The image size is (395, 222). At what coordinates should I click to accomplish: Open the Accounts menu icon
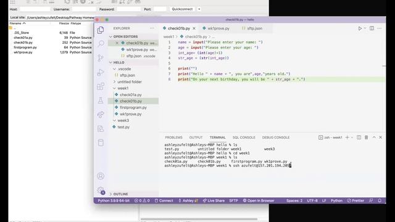pos(101,176)
